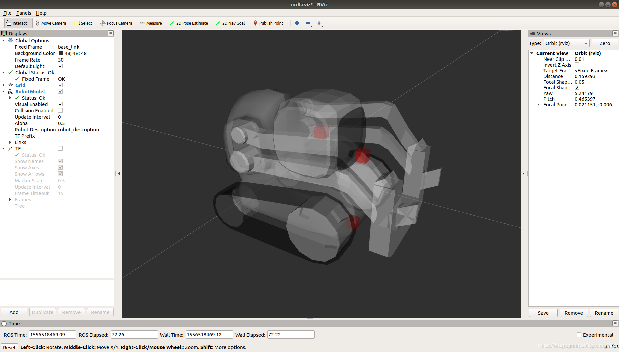Screen dimensions: 619x352
Task: Collapse the left panel with the arrow handle
Action: (x=119, y=173)
